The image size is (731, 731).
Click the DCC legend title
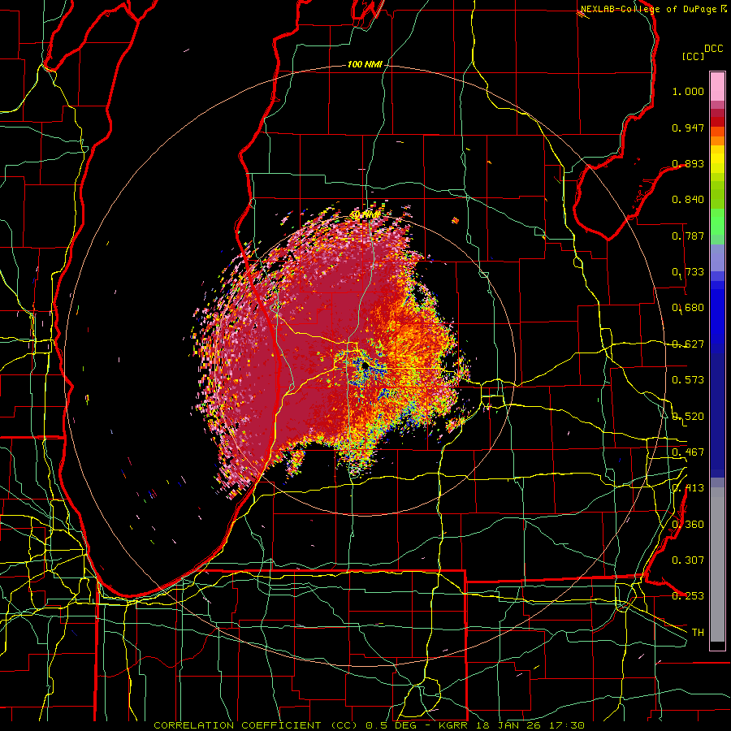(x=713, y=49)
